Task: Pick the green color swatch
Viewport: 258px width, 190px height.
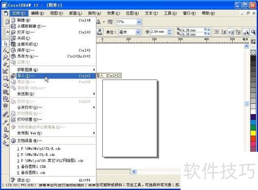Action: point(253,128)
